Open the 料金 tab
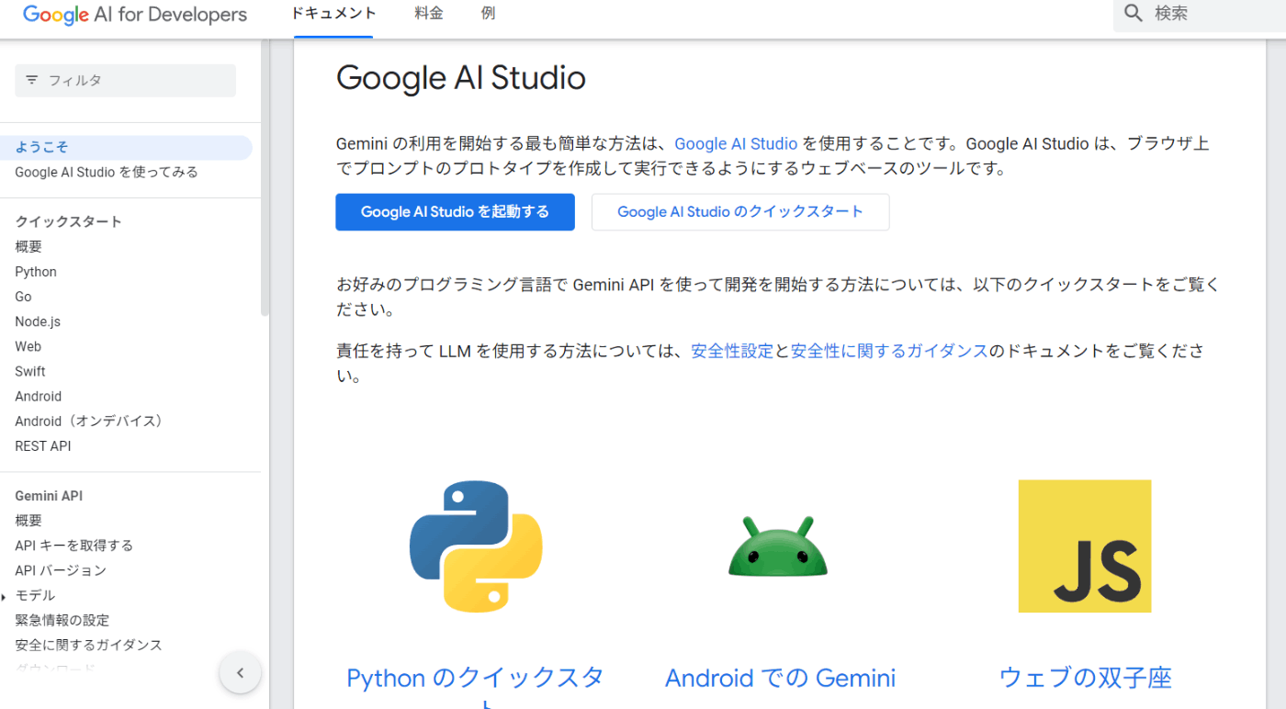The width and height of the screenshot is (1286, 709). pos(429,14)
